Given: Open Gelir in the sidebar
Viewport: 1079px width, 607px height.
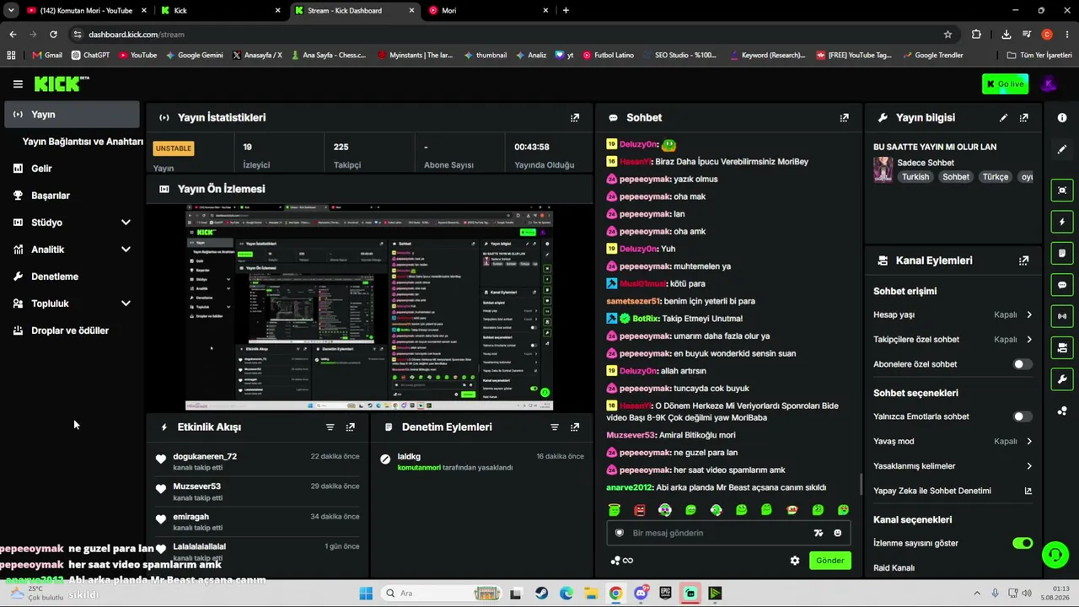Looking at the screenshot, I should tap(72, 169).
